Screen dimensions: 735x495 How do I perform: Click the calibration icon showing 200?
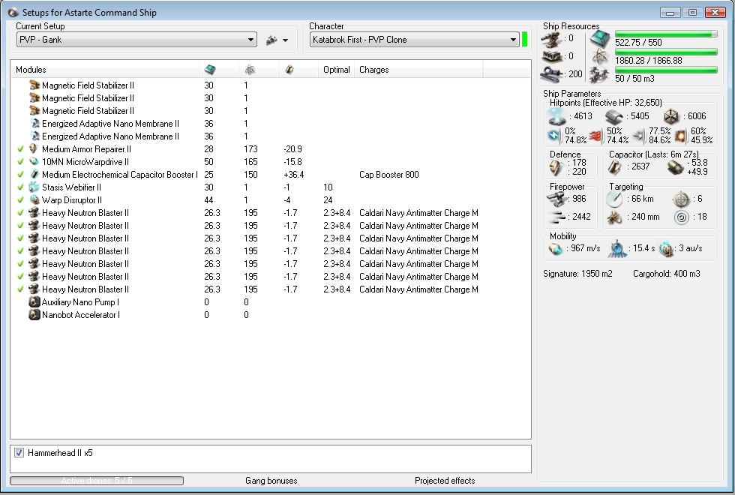coord(551,74)
